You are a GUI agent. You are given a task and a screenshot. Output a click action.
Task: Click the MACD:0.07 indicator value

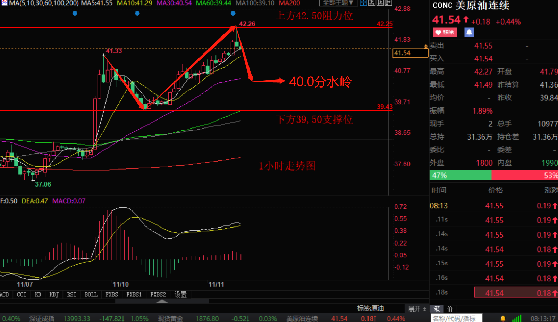[x=69, y=201]
